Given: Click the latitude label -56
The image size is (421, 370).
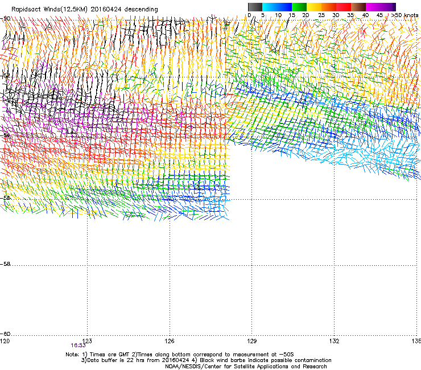Looking at the screenshot, I should click(x=5, y=198).
